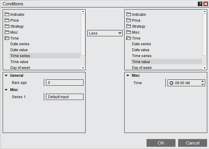Viewport: 209px width, 149px height.
Task: Click the Series 1 Default input field
Action: click(65, 97)
